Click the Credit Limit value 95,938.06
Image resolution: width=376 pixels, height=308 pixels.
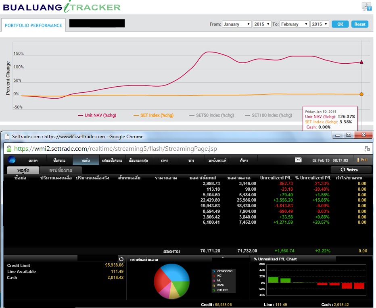click(x=114, y=265)
